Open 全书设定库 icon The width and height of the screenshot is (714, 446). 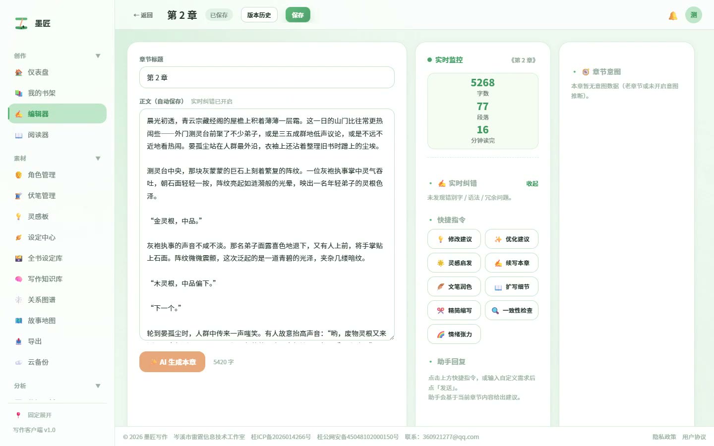(18, 258)
